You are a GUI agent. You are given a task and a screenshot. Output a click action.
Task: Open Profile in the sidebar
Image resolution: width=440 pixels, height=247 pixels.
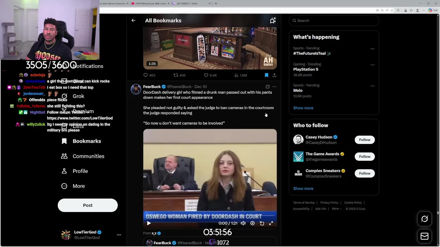(74, 171)
